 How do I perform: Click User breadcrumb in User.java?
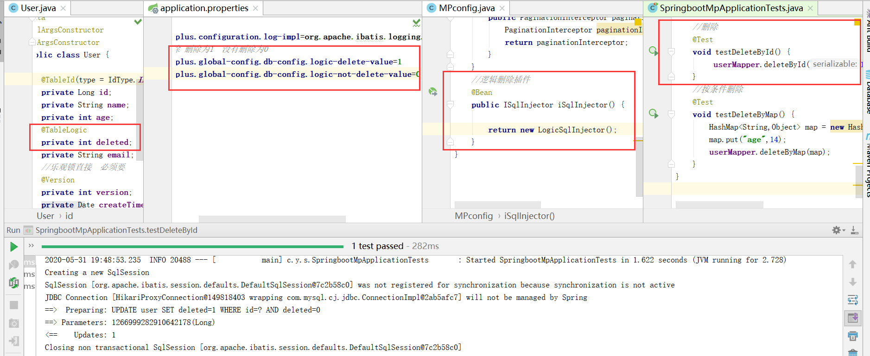pos(45,216)
